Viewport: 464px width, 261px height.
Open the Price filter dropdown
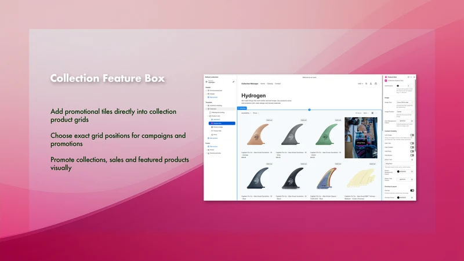pos(256,113)
